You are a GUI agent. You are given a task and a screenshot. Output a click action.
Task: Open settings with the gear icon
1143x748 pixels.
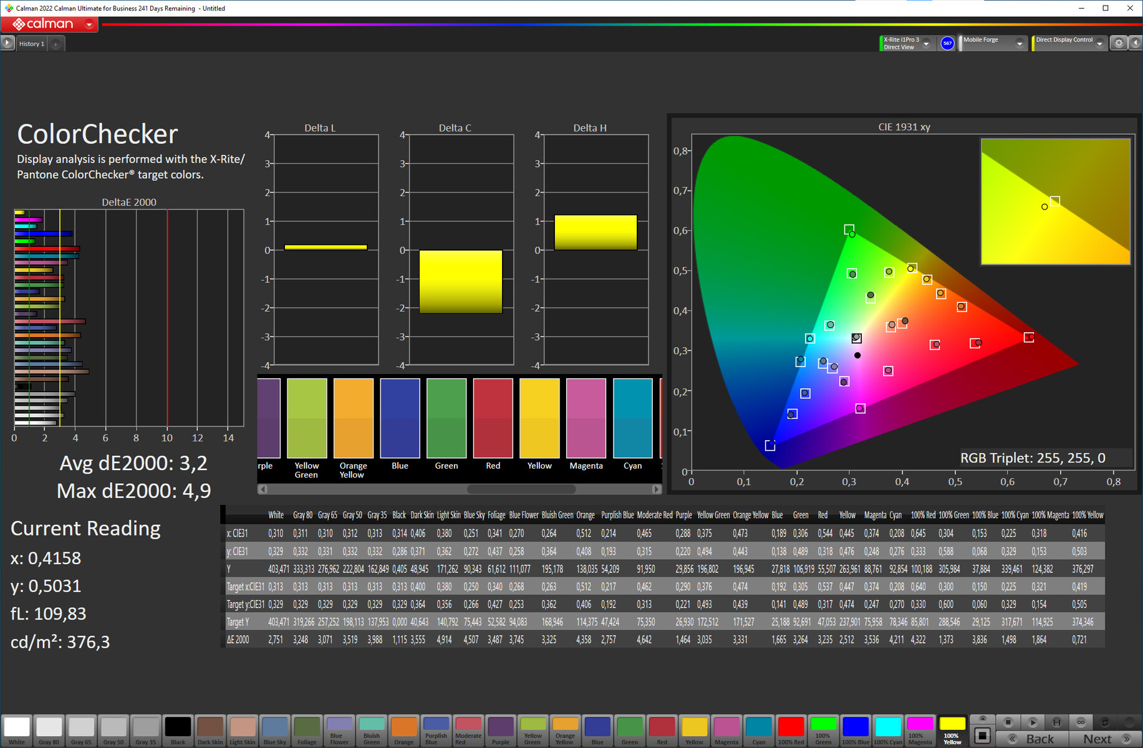pos(1119,43)
